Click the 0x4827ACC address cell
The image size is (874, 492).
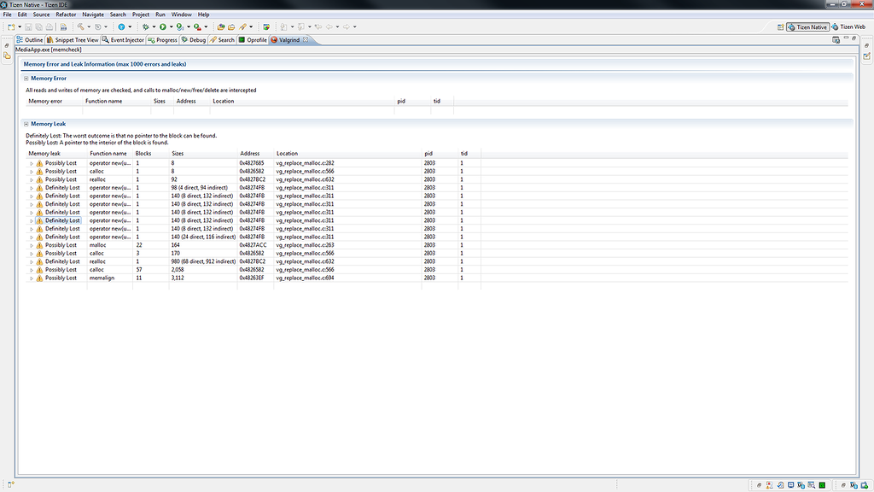coord(253,245)
